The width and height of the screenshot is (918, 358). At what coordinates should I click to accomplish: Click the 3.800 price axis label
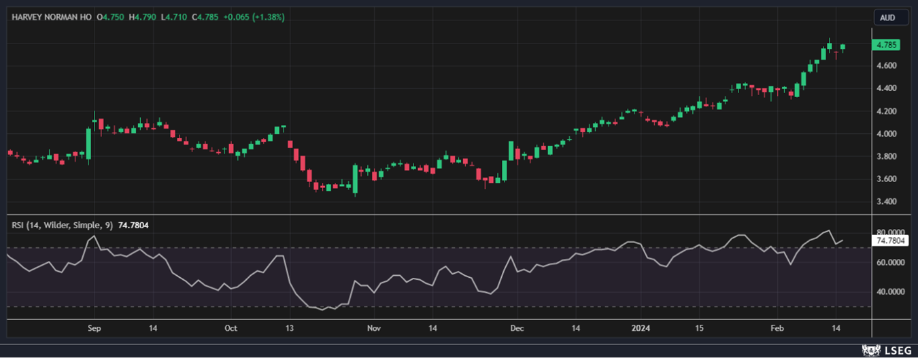click(886, 156)
